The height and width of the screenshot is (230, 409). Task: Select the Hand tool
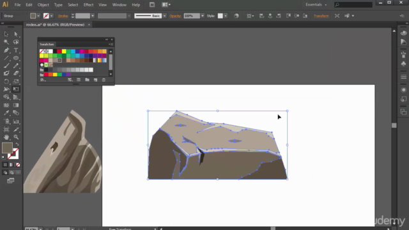6,137
